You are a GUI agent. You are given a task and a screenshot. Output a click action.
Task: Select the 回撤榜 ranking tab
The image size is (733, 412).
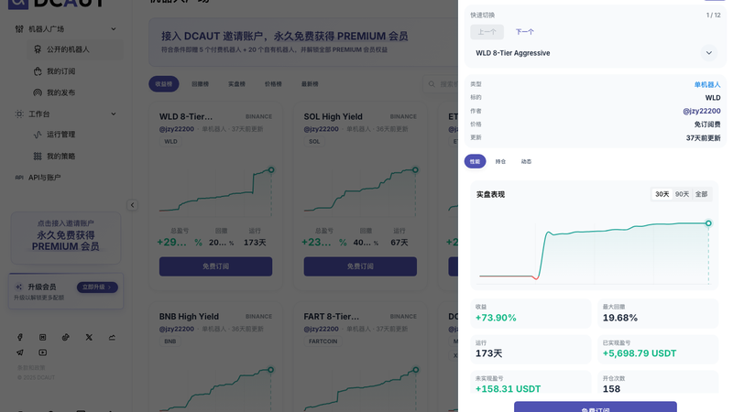[200, 84]
